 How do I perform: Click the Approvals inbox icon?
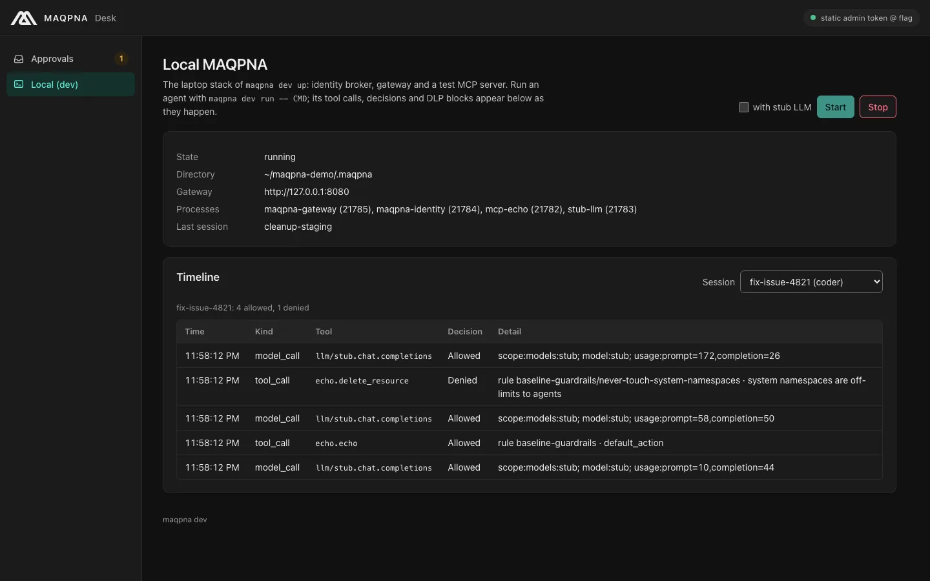pyautogui.click(x=19, y=59)
